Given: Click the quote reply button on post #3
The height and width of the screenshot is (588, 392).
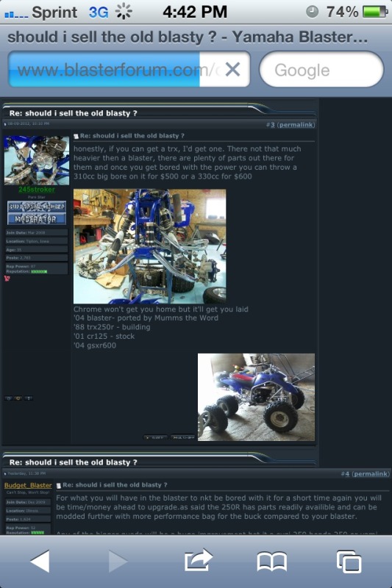Looking at the screenshot, I should pos(155,437).
